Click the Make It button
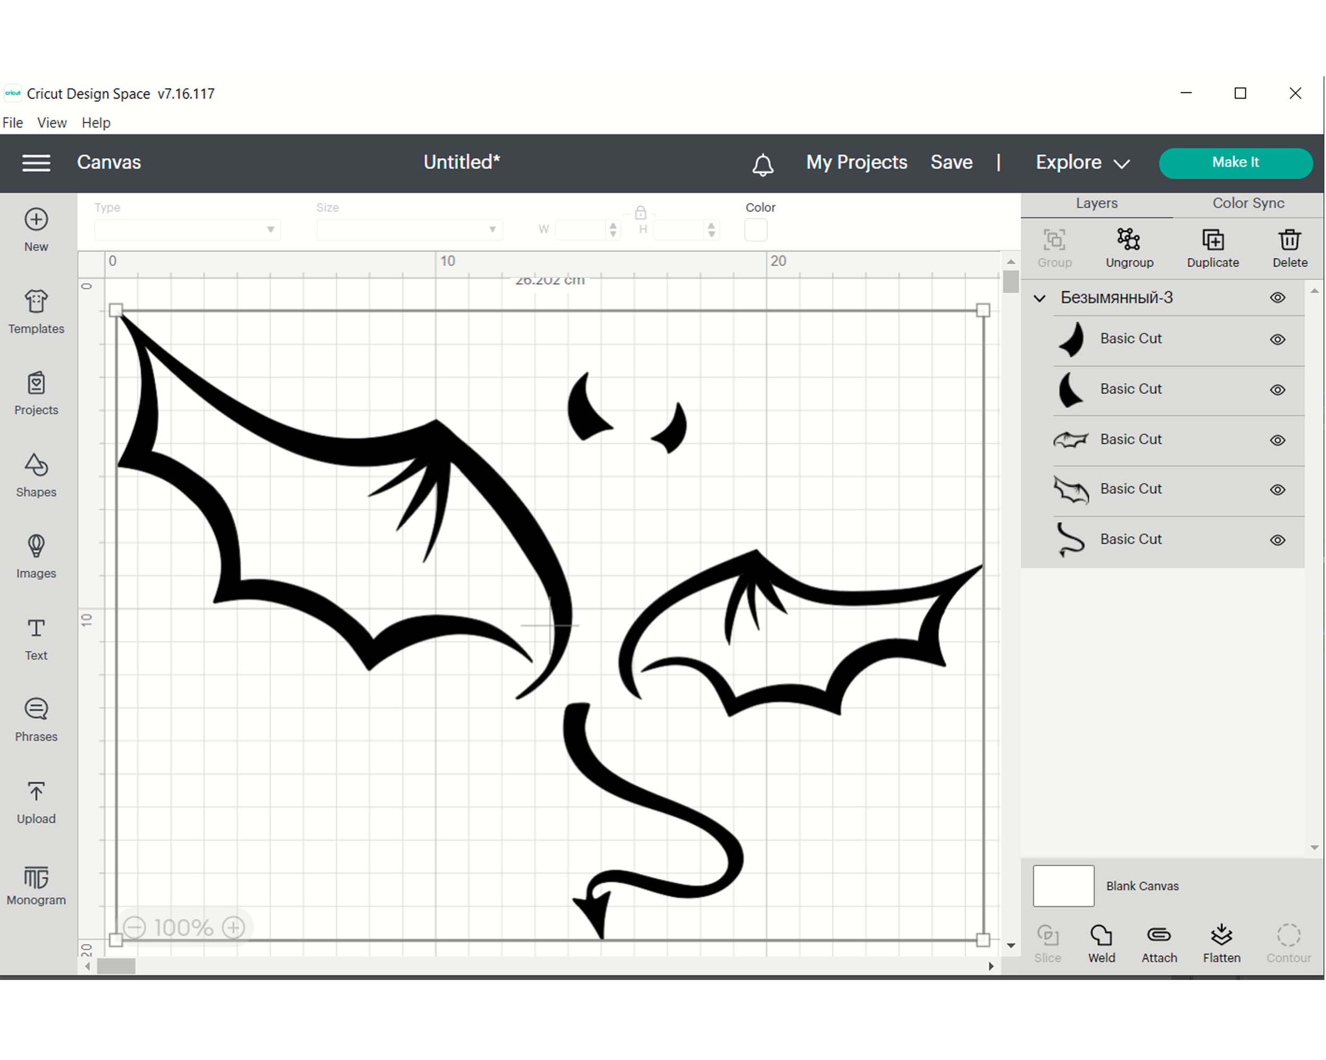Image resolution: width=1326 pixels, height=1060 pixels. [1235, 162]
